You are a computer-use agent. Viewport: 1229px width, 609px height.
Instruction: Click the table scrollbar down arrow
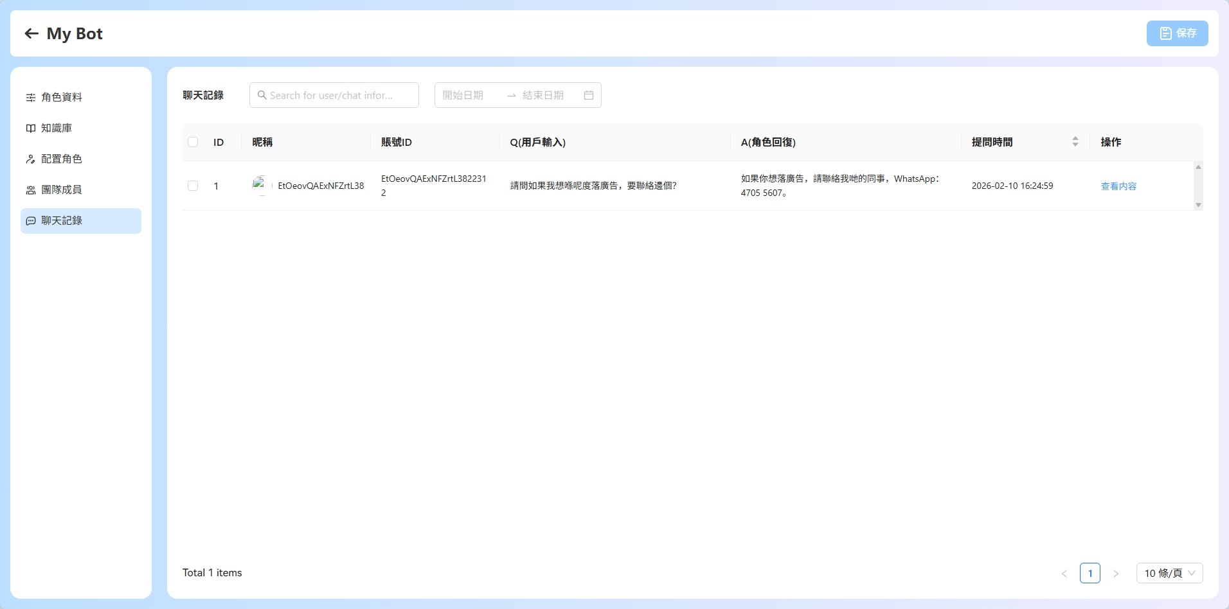[x=1198, y=205]
